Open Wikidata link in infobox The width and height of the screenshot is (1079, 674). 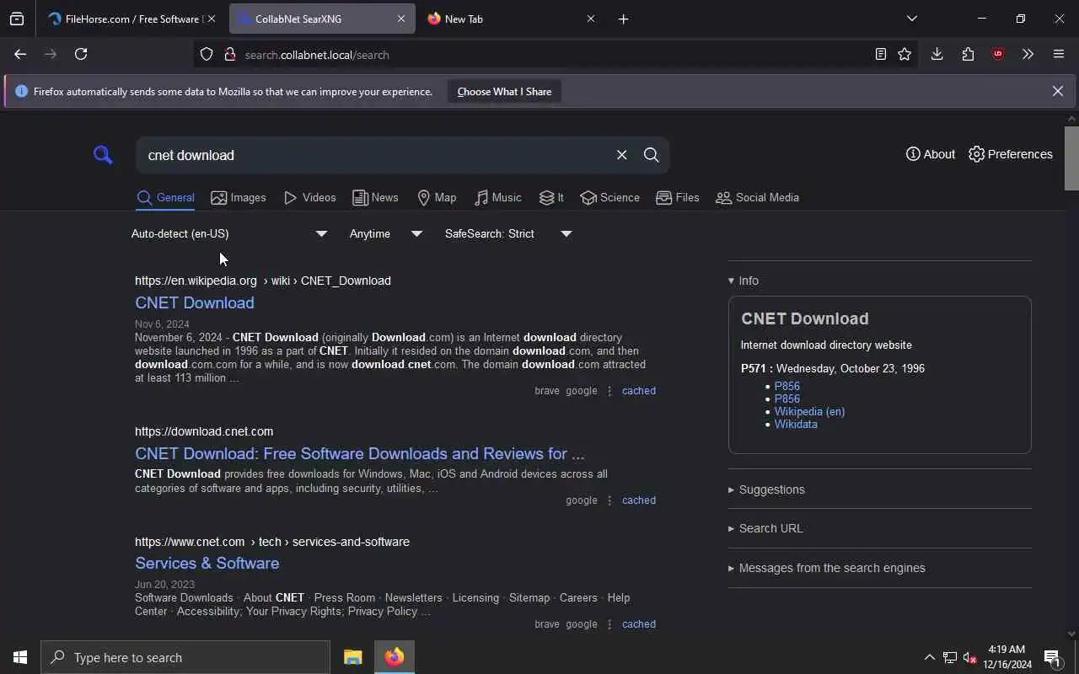tap(796, 424)
